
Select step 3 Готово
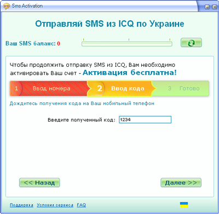(181, 89)
